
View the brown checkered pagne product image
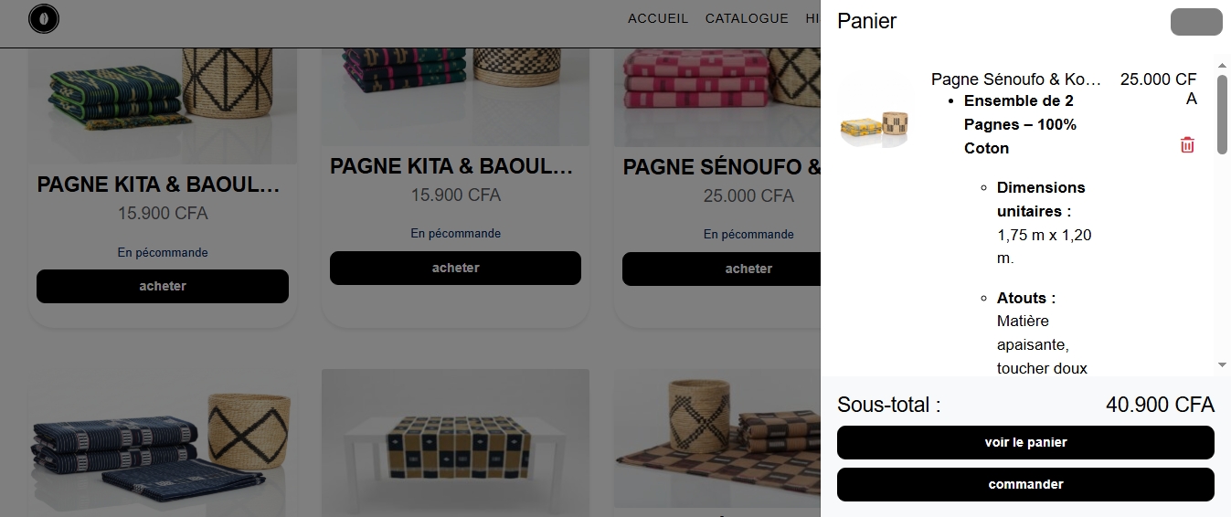click(x=717, y=443)
